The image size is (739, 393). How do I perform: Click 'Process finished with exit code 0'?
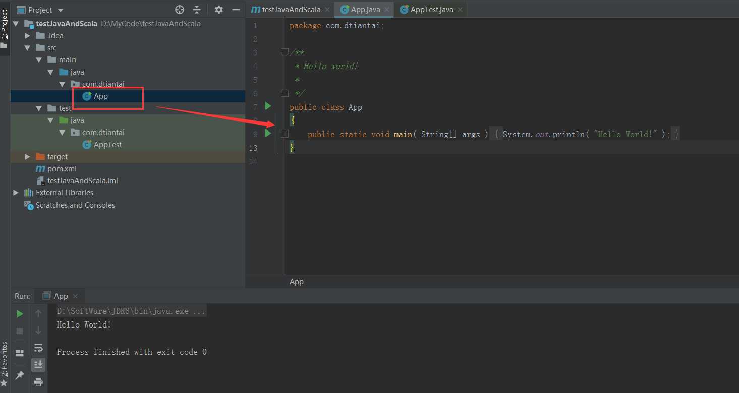point(132,352)
